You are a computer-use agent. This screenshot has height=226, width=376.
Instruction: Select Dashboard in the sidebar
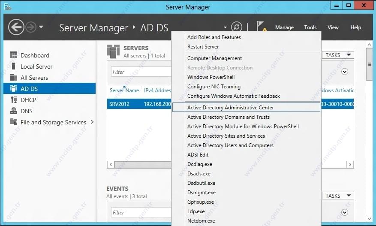(35, 55)
